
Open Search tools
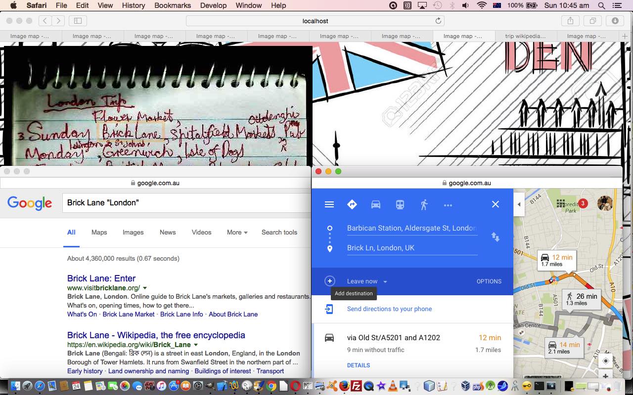coord(279,233)
